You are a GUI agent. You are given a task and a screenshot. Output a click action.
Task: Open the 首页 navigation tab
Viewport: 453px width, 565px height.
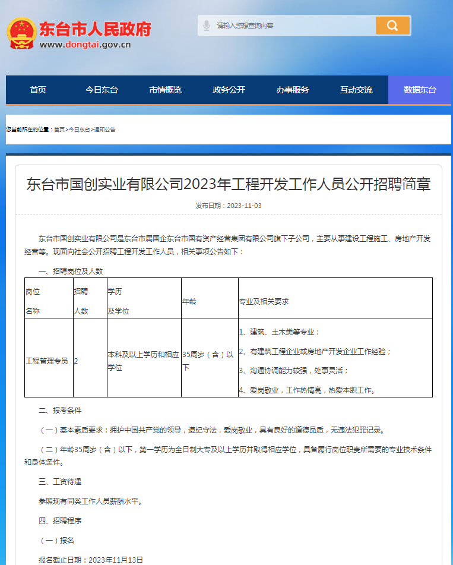38,90
